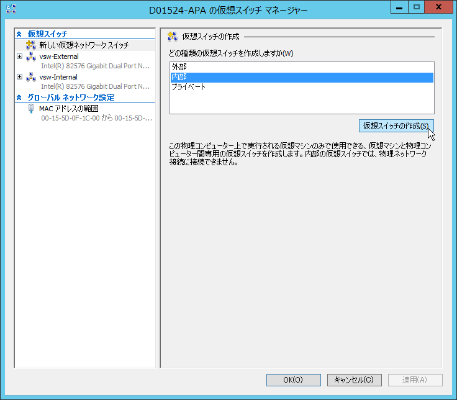Select the vsw-External switch entry

tap(59, 57)
